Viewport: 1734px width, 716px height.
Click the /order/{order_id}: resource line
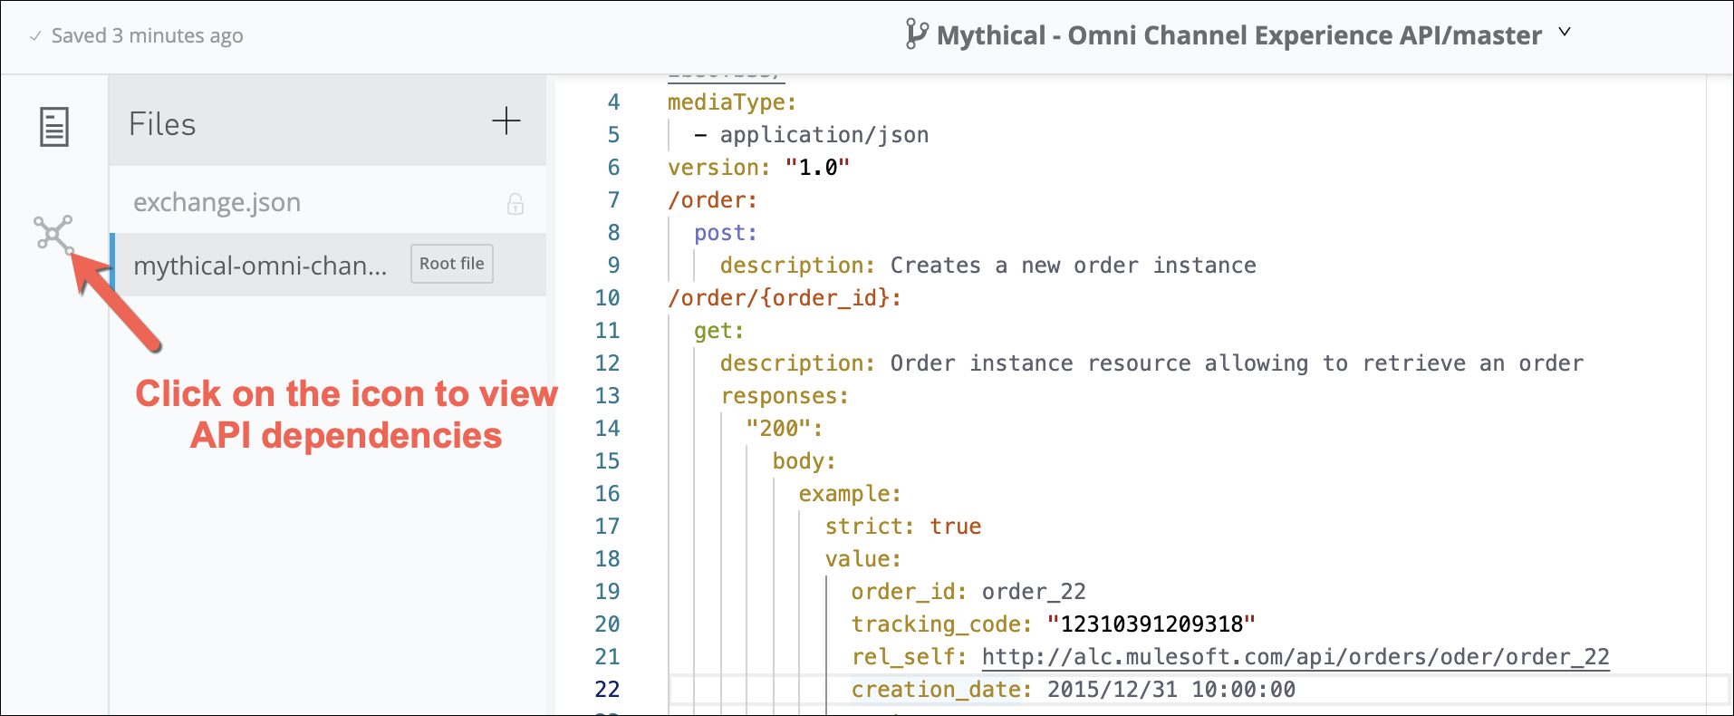coord(785,298)
